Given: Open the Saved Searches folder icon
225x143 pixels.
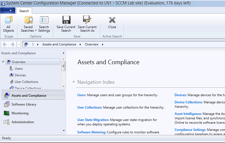Looking at the screenshot, I should pos(28,20).
